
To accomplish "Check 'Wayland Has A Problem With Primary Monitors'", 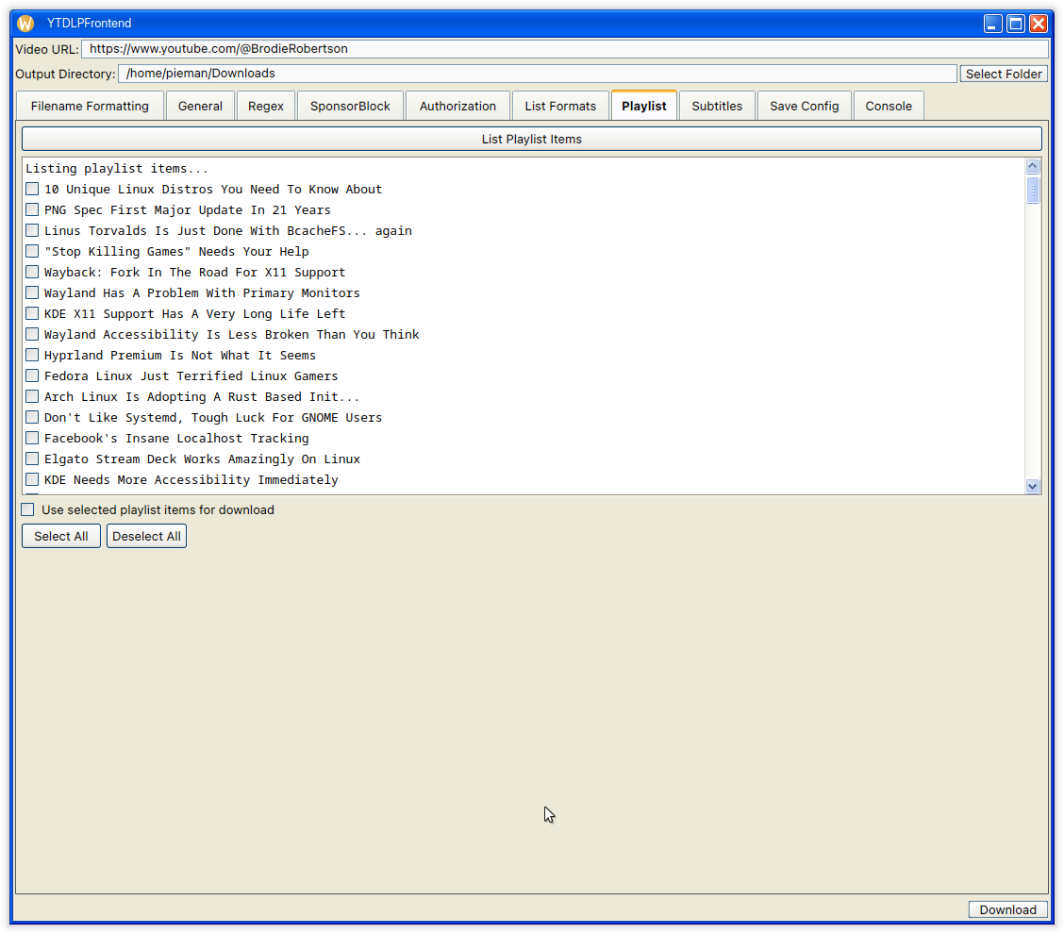I will click(x=32, y=292).
